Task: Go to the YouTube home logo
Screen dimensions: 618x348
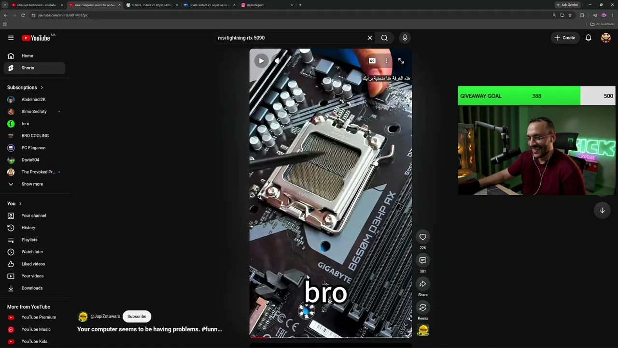Action: tap(36, 38)
